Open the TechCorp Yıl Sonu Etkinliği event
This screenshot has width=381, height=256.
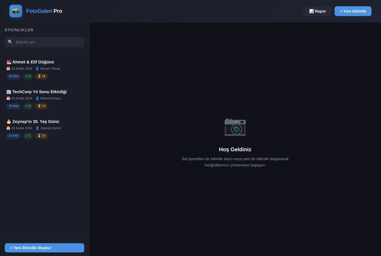coord(44,99)
